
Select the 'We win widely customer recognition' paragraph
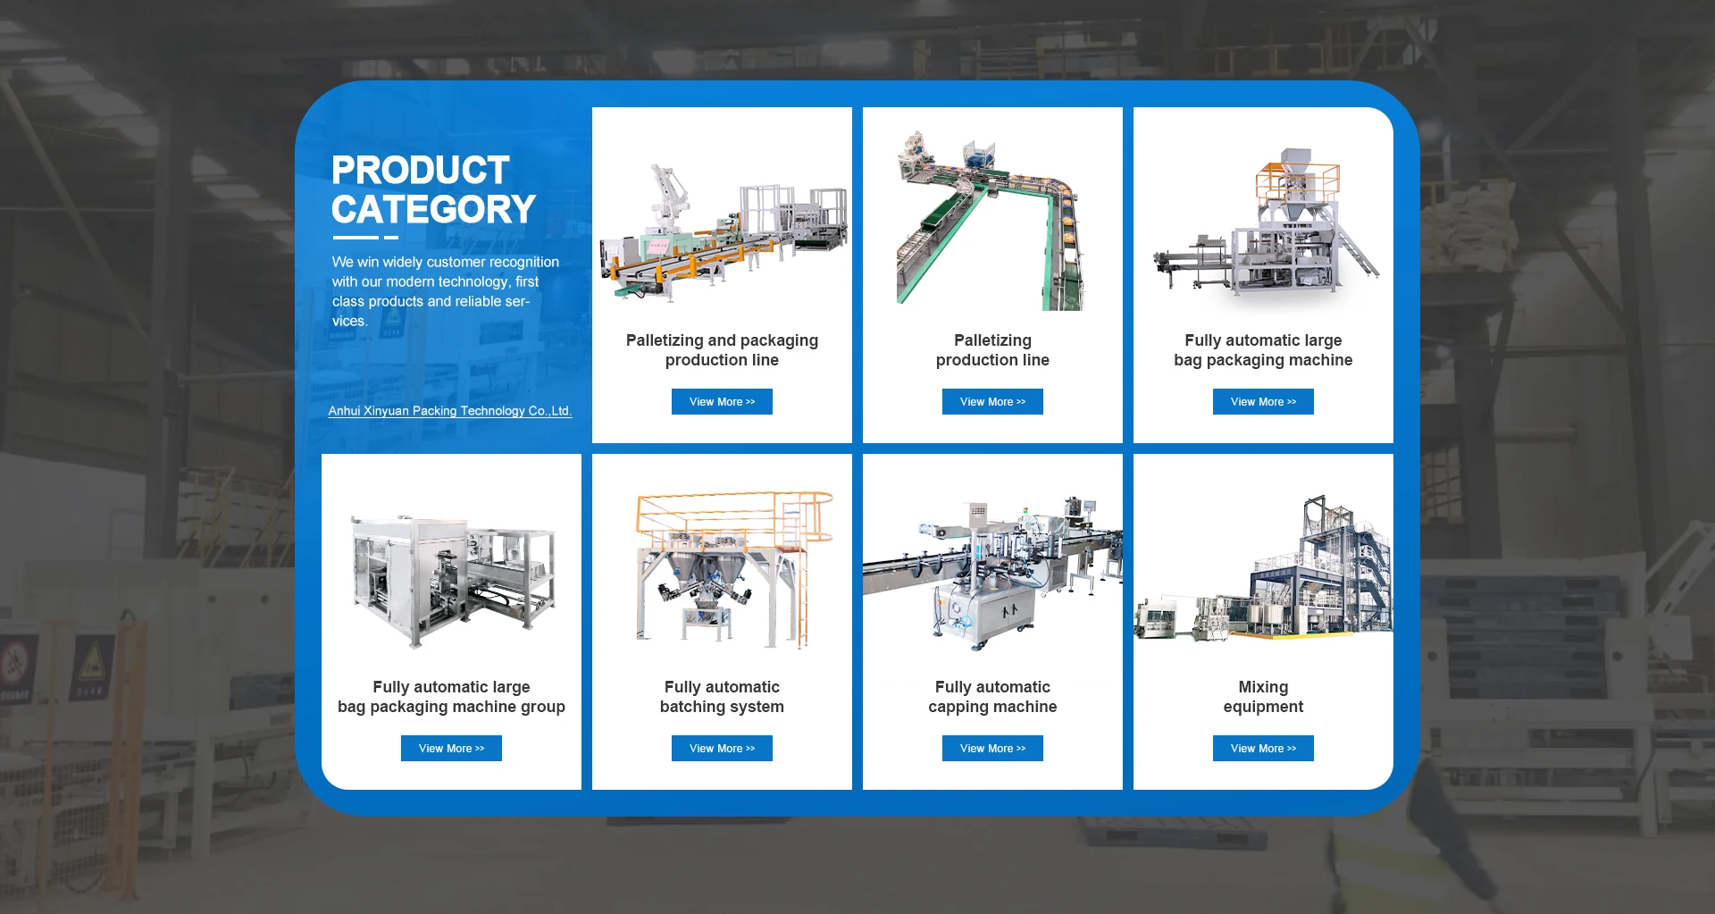[x=446, y=291]
